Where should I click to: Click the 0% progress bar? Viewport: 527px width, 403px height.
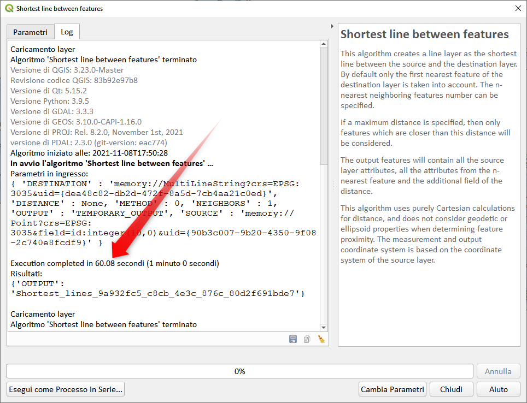coord(239,371)
